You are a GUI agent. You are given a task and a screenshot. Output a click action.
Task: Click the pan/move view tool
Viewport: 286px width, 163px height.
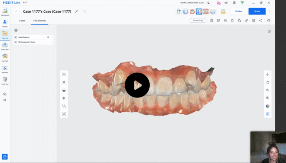[267, 74]
